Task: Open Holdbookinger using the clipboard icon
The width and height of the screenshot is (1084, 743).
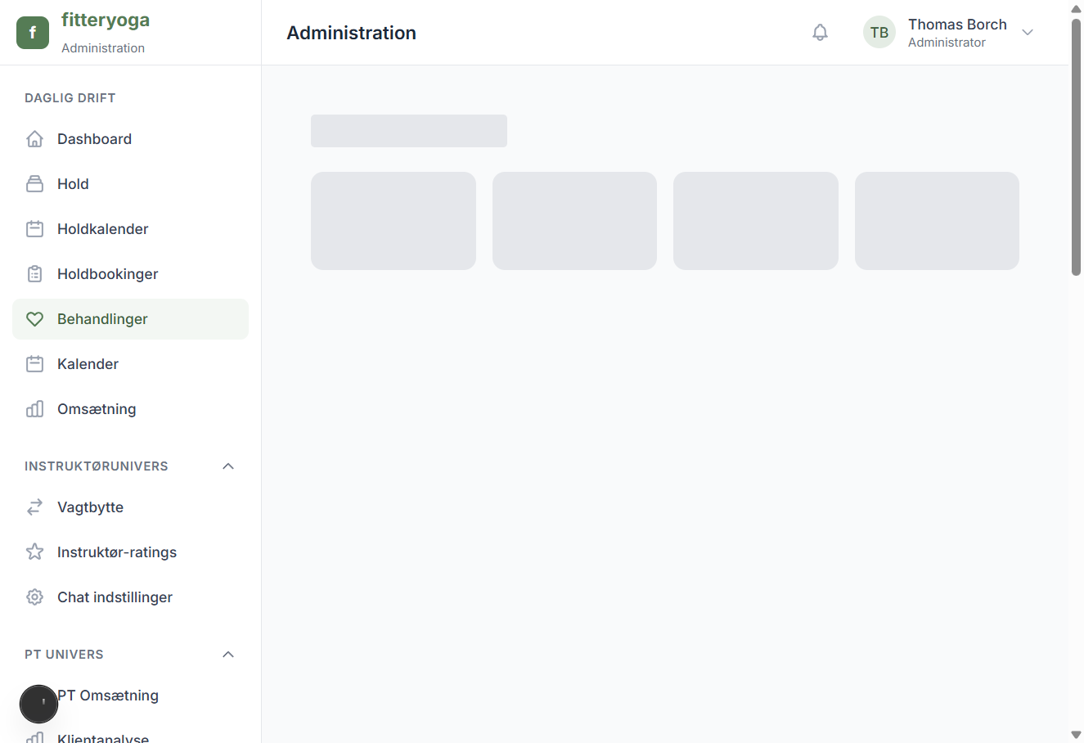Action: click(x=34, y=273)
